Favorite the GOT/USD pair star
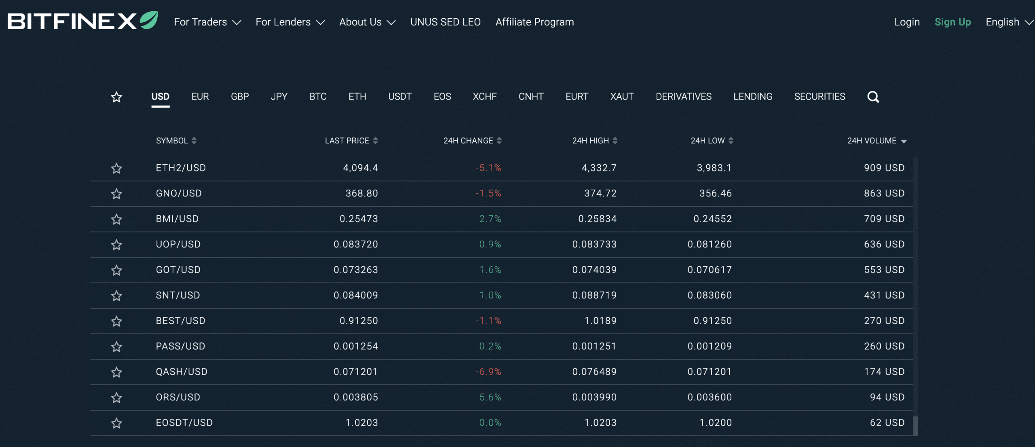Image resolution: width=1035 pixels, height=447 pixels. click(116, 270)
